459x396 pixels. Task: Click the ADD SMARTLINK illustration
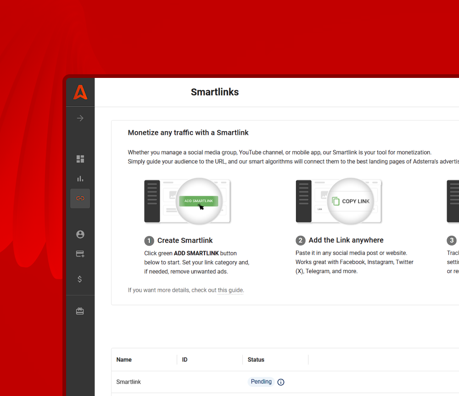click(x=198, y=201)
